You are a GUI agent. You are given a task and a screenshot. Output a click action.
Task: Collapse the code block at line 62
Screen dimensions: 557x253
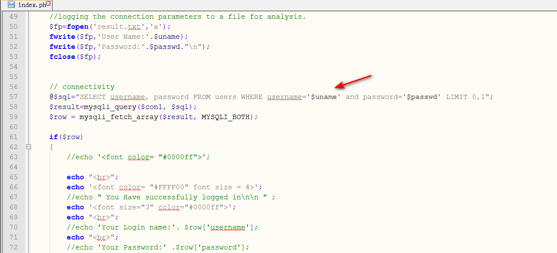coord(29,147)
